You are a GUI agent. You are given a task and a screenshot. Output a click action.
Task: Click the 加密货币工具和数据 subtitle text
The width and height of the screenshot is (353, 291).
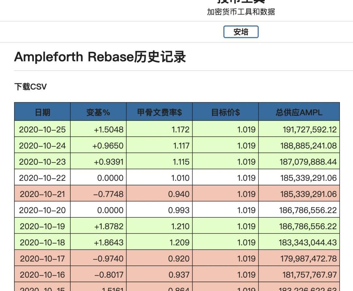click(x=241, y=12)
